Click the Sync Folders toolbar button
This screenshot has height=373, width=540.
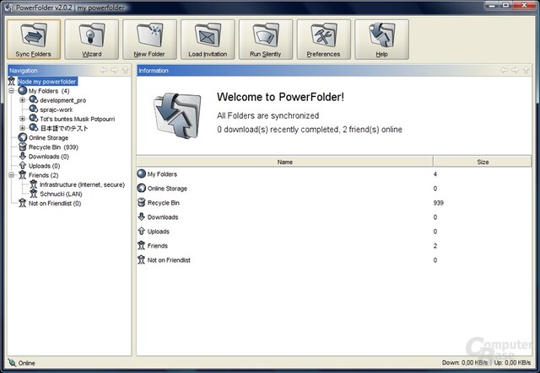[x=34, y=40]
